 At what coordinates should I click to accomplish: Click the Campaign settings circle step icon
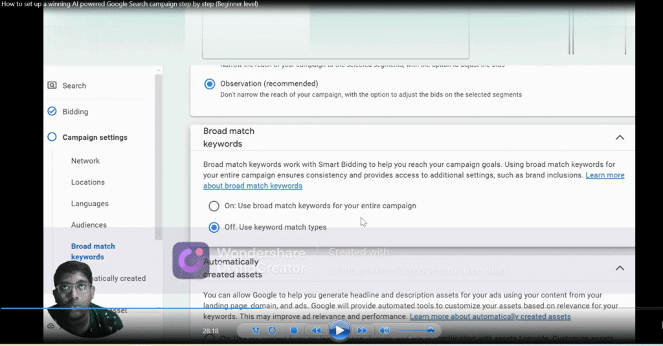click(52, 137)
